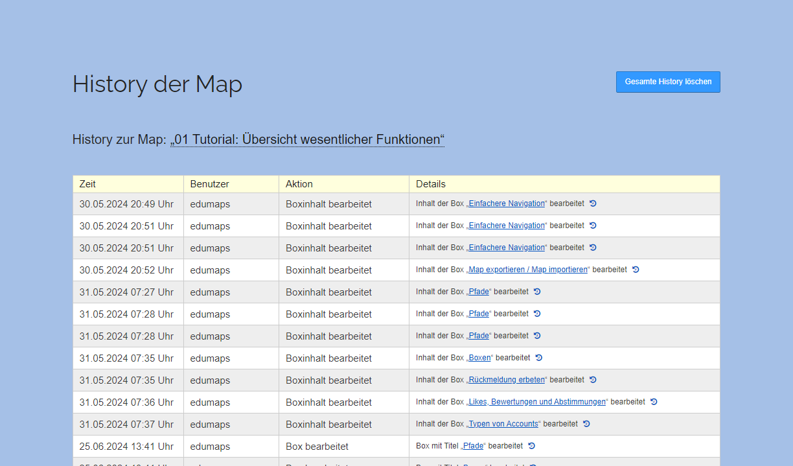
Task: Open the Typen von Accounts link
Action: point(503,424)
